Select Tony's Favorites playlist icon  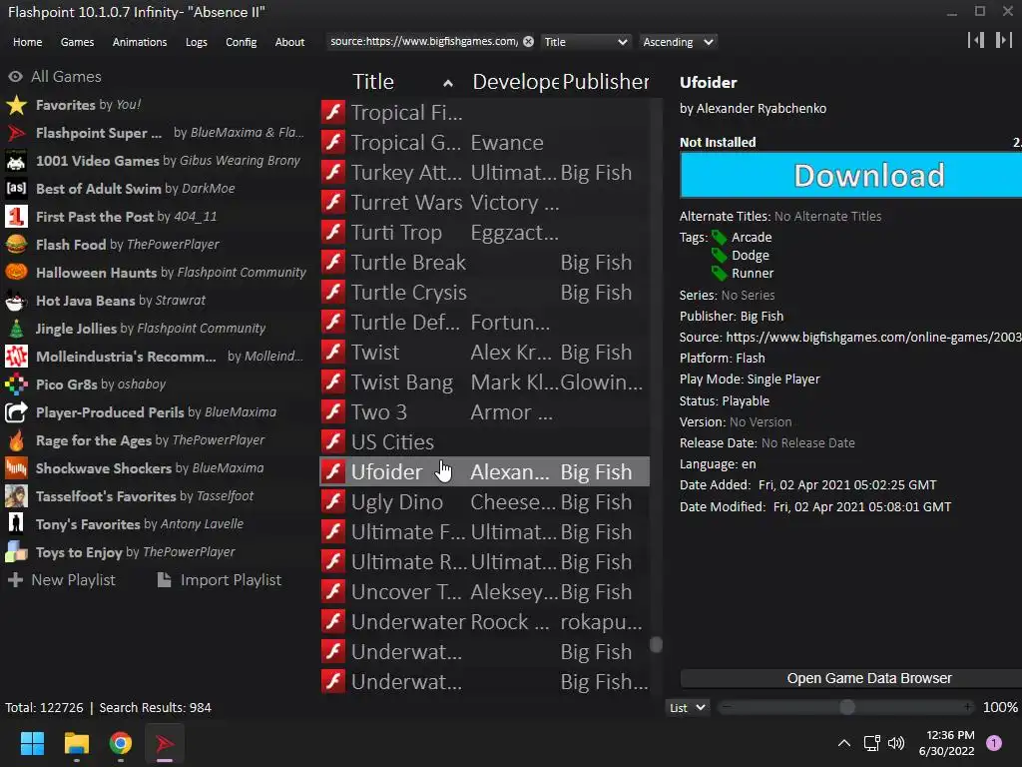[x=16, y=523]
